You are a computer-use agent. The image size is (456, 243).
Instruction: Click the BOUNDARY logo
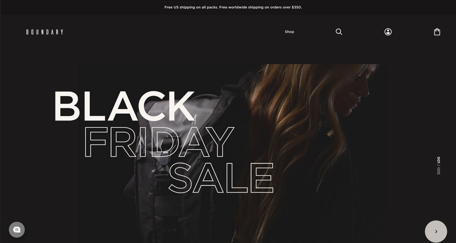click(x=45, y=32)
